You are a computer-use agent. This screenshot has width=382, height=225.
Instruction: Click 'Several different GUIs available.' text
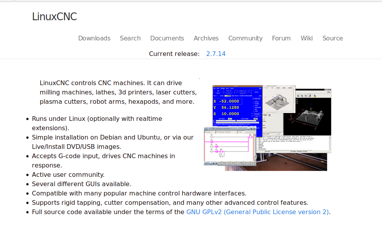[x=82, y=184]
